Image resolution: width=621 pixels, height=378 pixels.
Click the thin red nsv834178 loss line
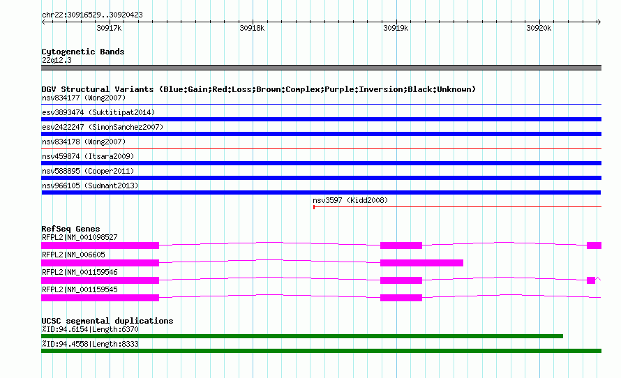coord(321,149)
